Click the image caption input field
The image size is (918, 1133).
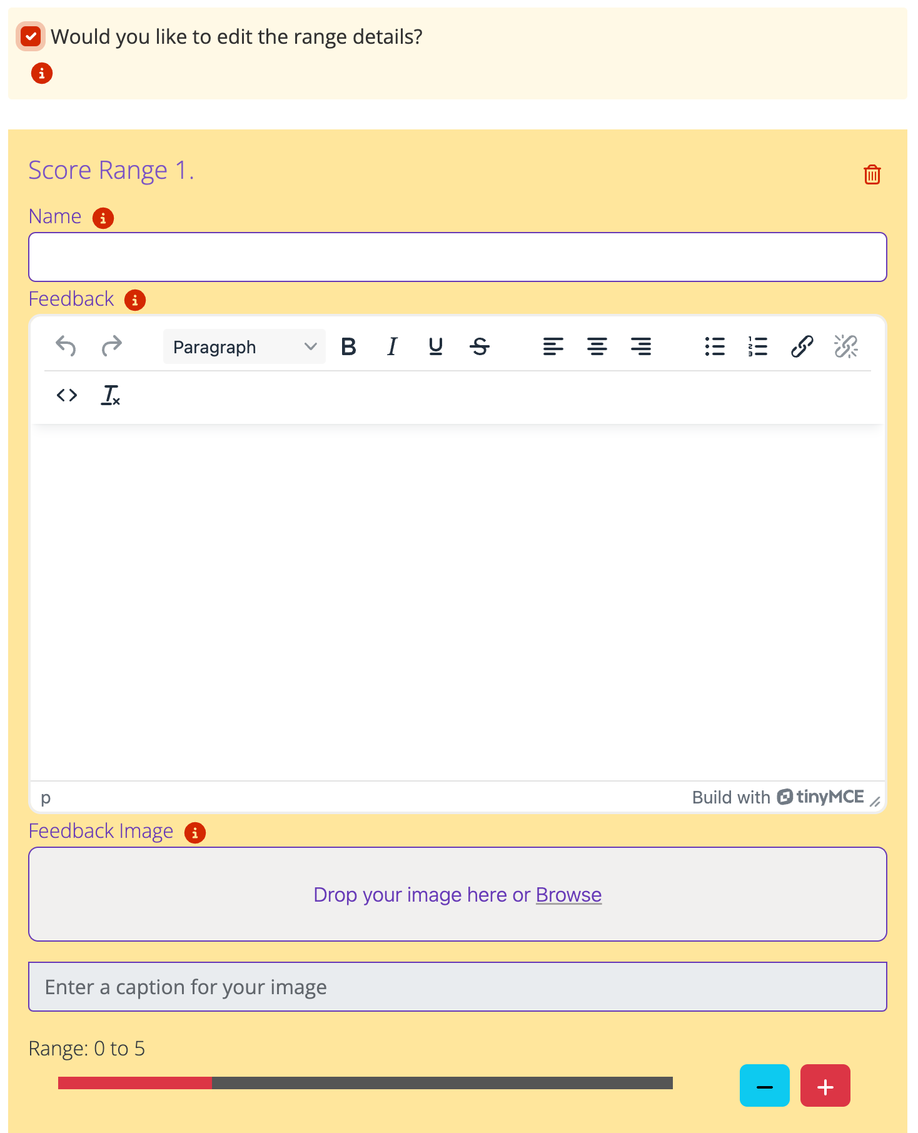coord(458,987)
